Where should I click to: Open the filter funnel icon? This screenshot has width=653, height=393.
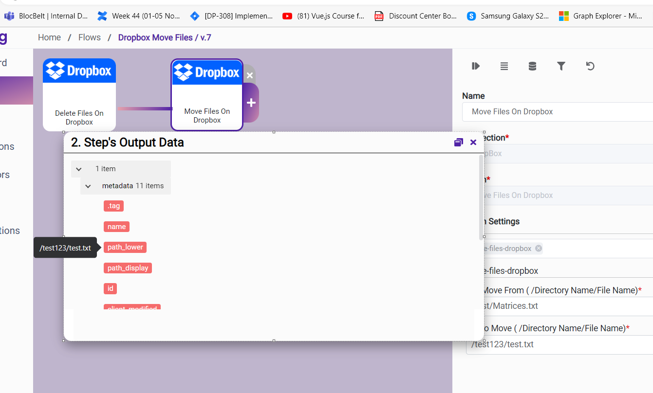[x=561, y=66]
